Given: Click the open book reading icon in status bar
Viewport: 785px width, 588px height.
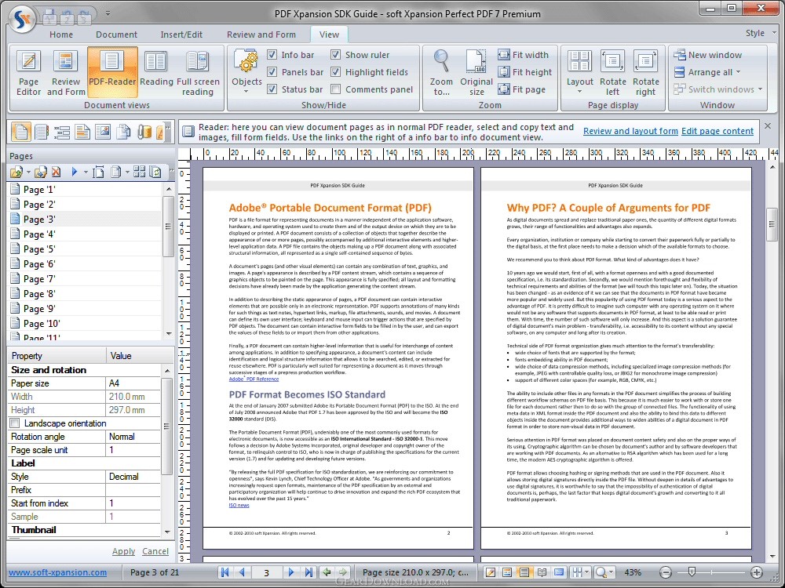Looking at the screenshot, I should (542, 572).
